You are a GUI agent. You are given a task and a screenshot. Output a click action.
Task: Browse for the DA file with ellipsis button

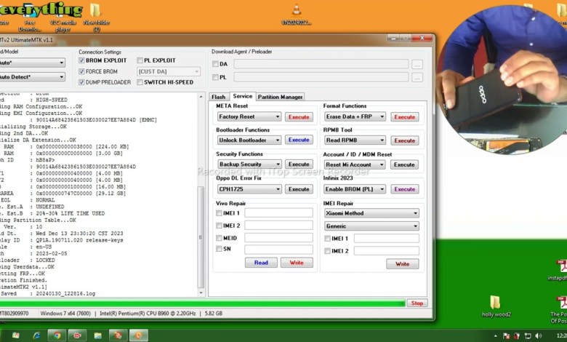point(417,65)
